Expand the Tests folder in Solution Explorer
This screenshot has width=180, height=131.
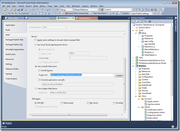click(133, 58)
